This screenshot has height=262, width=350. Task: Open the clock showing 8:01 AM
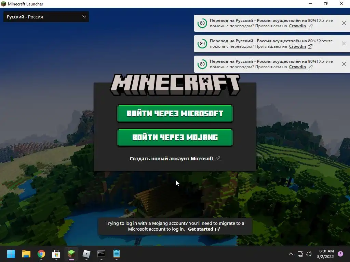pos(326,254)
